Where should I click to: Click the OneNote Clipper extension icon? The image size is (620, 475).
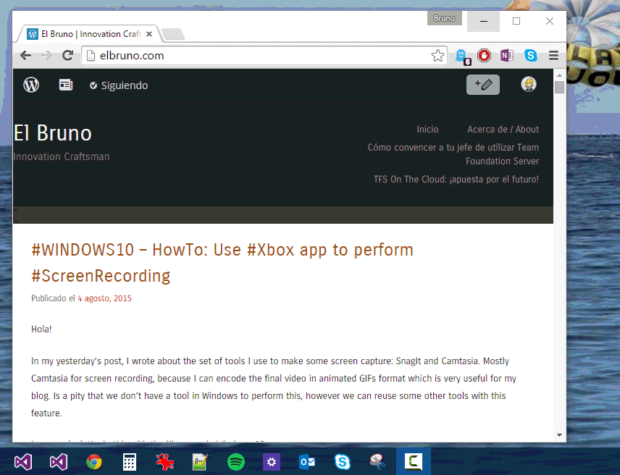pyautogui.click(x=507, y=55)
